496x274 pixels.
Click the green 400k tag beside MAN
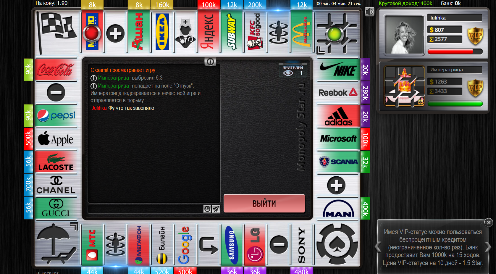365,209
